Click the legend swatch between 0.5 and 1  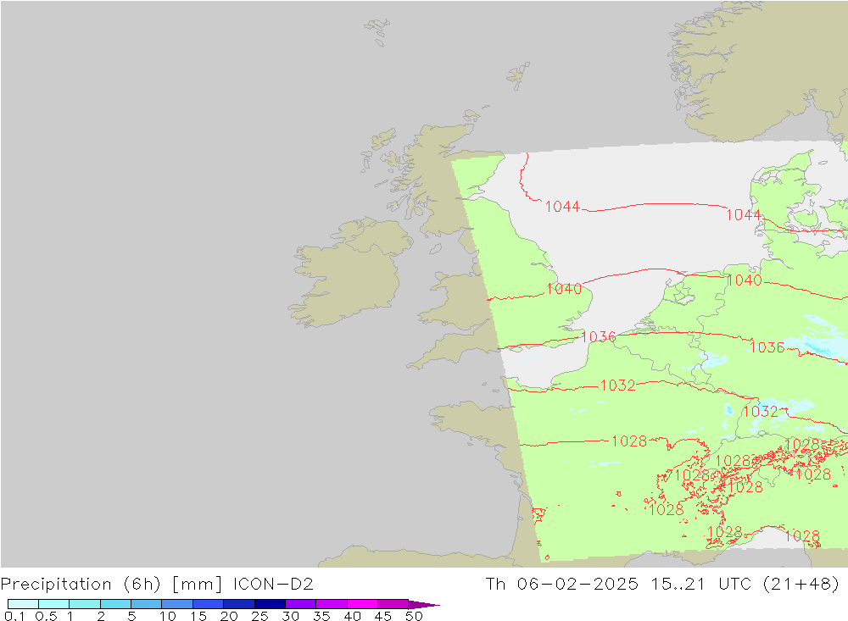(x=53, y=604)
